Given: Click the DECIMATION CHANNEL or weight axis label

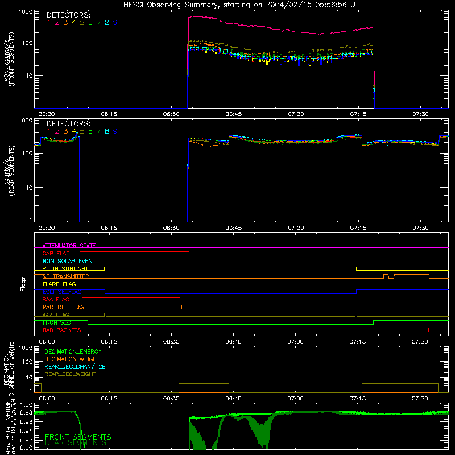Looking at the screenshot, I should coord(9,369).
